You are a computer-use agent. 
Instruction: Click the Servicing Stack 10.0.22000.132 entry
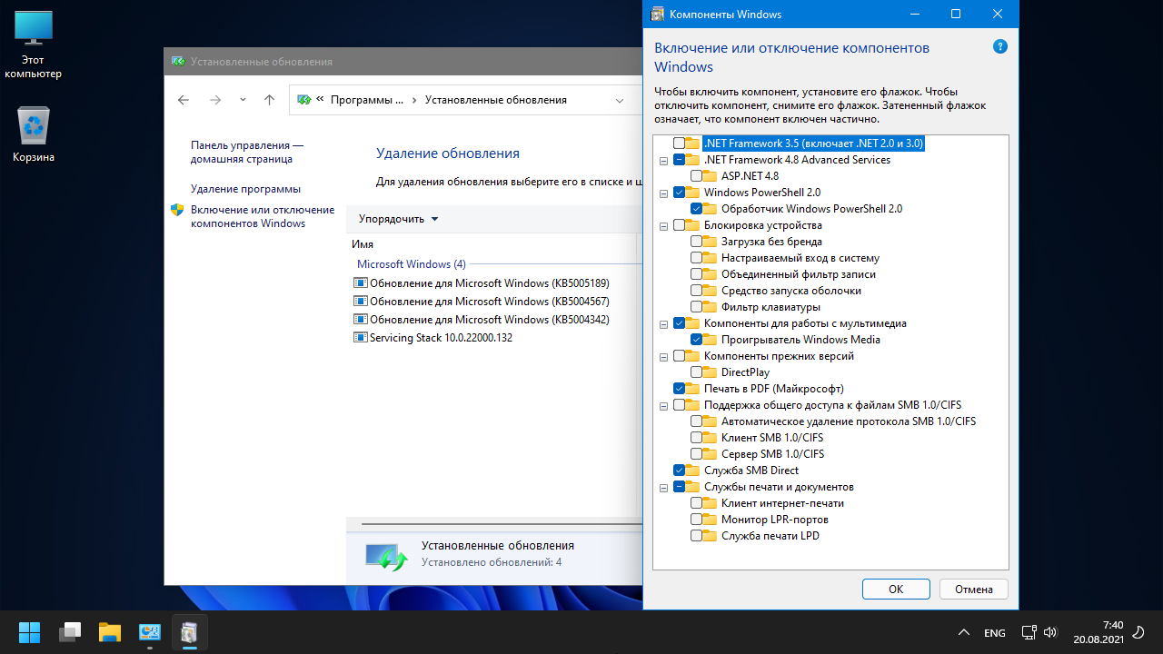tap(441, 338)
